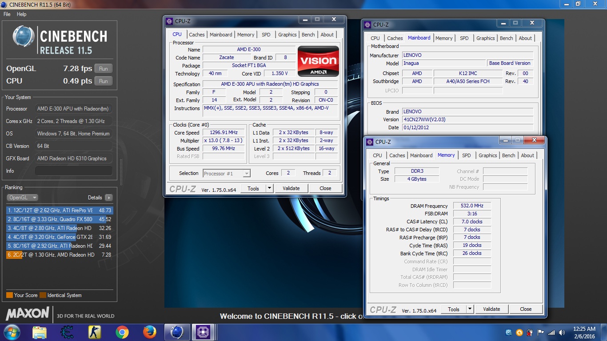Select About tab in the Memory window
The height and width of the screenshot is (341, 607).
pyautogui.click(x=527, y=155)
